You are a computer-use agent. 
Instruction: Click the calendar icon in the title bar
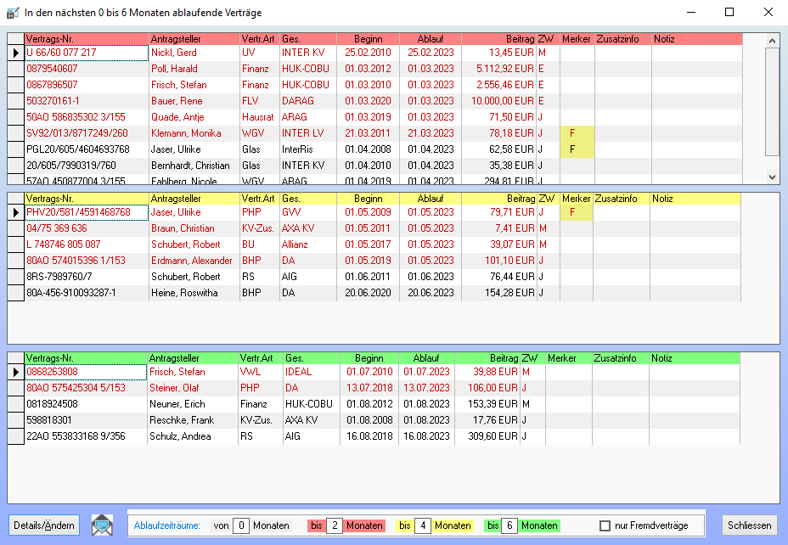[12, 12]
